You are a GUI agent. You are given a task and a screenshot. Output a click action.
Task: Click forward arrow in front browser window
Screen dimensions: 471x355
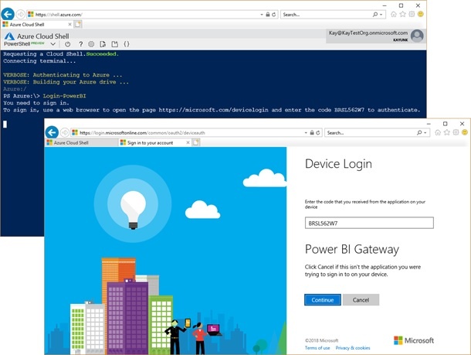[65, 132]
